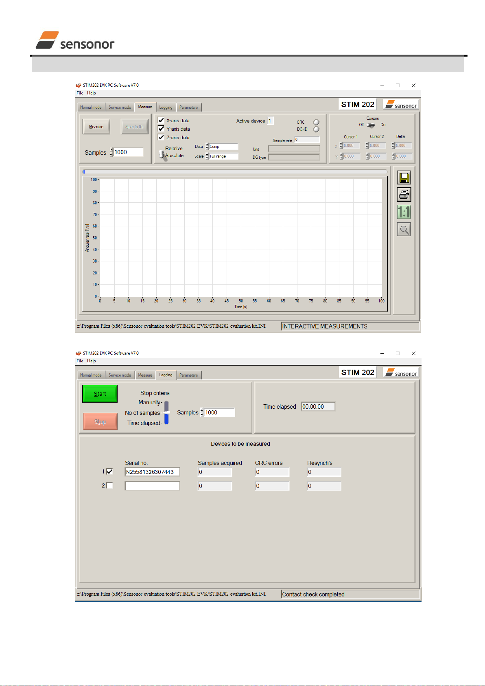Open Parameters tab in the Logging window
The width and height of the screenshot is (485, 686).
[x=189, y=375]
